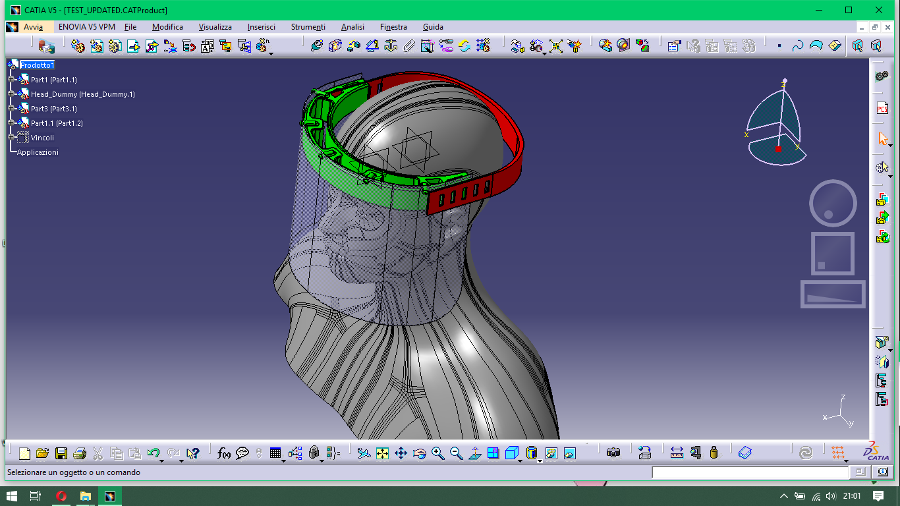This screenshot has height=506, width=900.
Task: Click the Capture camera icon
Action: tap(613, 453)
